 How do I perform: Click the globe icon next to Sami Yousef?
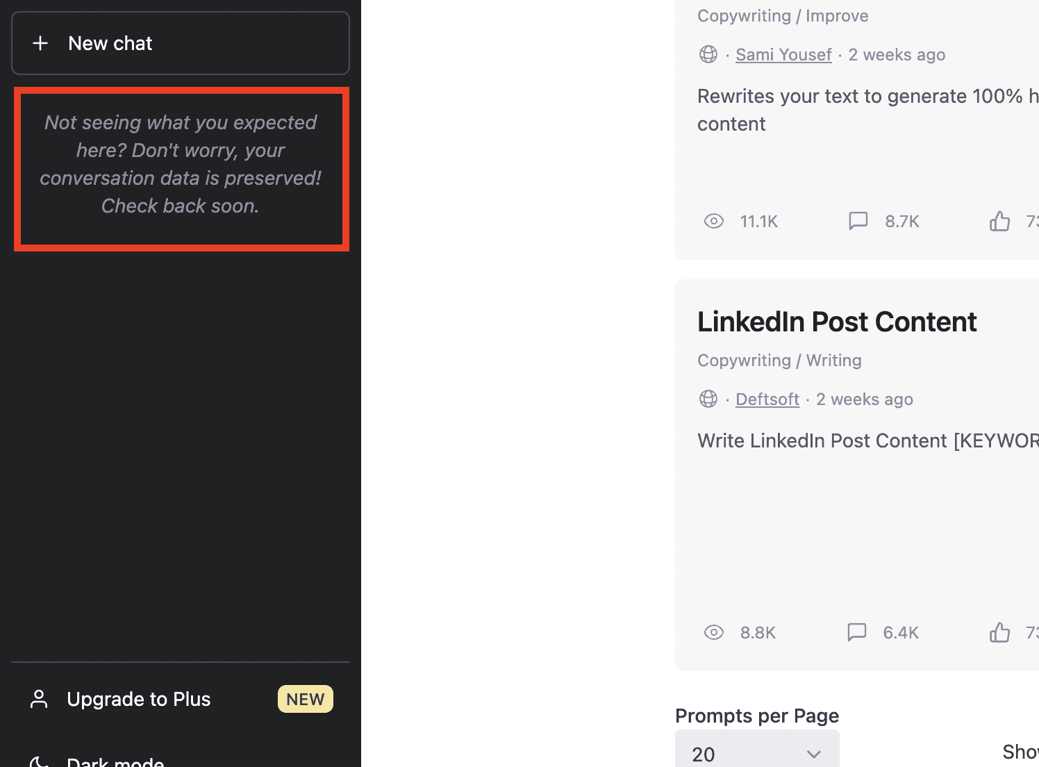pos(708,54)
